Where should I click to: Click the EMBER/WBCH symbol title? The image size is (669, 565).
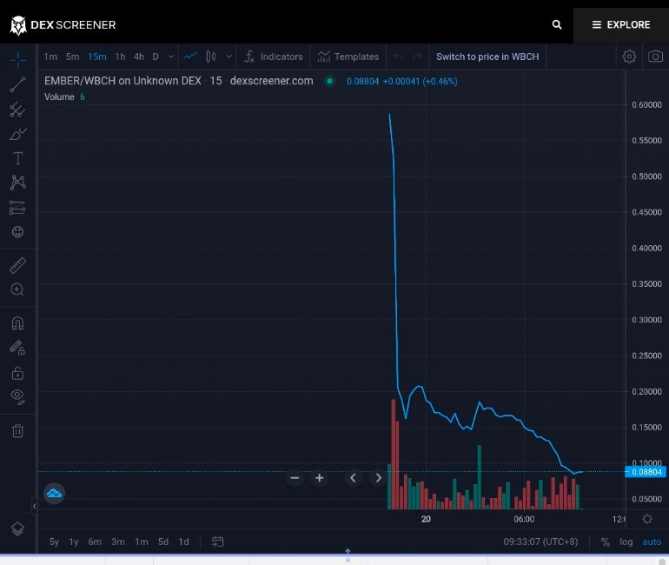pyautogui.click(x=123, y=81)
